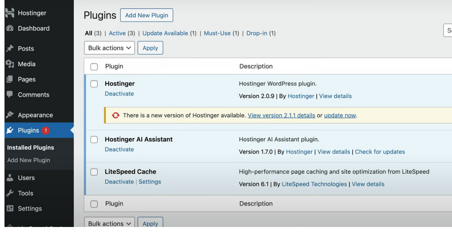Image resolution: width=452 pixels, height=236 pixels.
Task: Click the Tools wrench icon
Action: click(10, 193)
